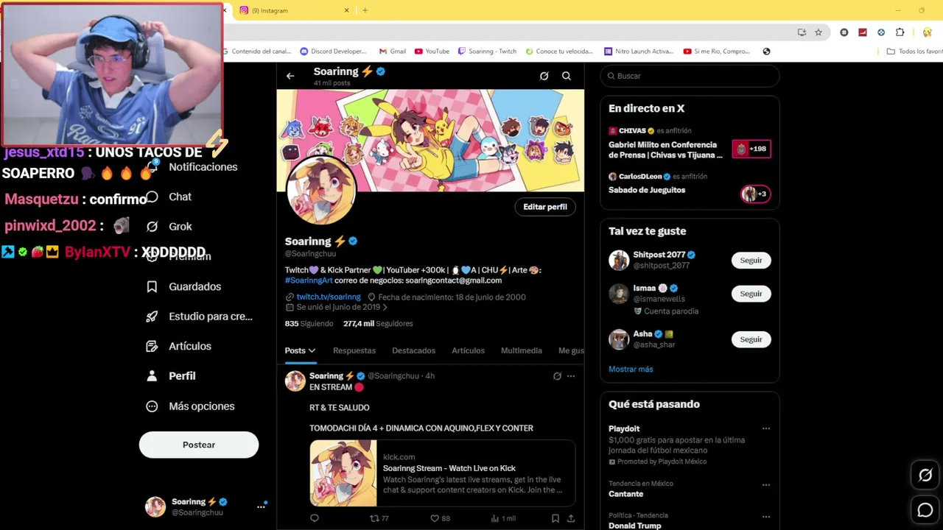The width and height of the screenshot is (943, 530).
Task: Open Grok icon in profile header
Action: (x=544, y=76)
